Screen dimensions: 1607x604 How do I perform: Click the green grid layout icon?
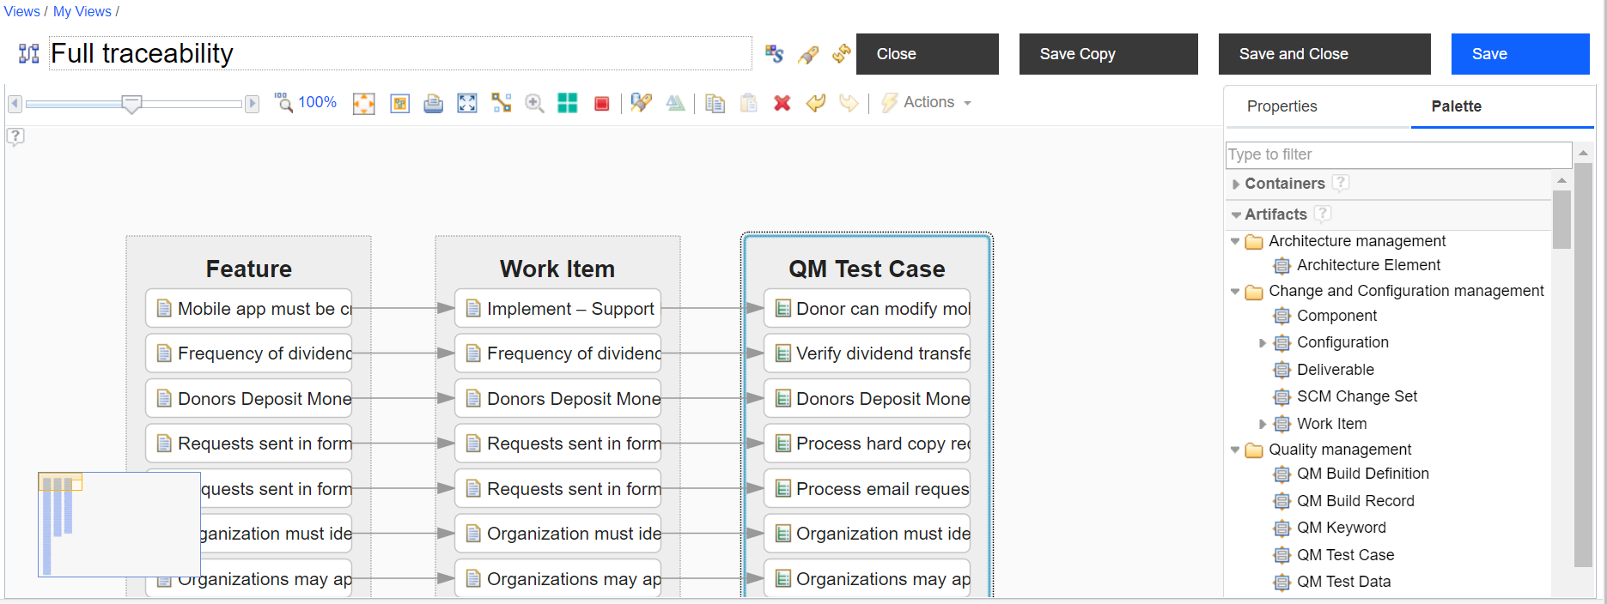click(568, 104)
